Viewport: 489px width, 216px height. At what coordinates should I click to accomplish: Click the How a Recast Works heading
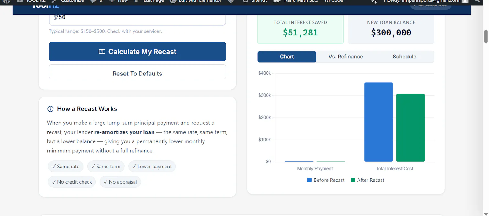pos(87,109)
